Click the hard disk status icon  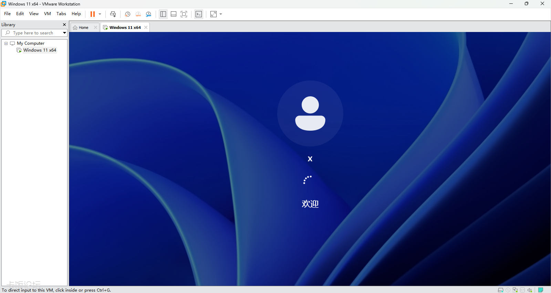tap(501, 290)
